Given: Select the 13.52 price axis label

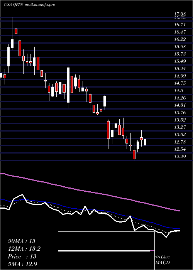Looking at the screenshot, I should click(180, 120).
